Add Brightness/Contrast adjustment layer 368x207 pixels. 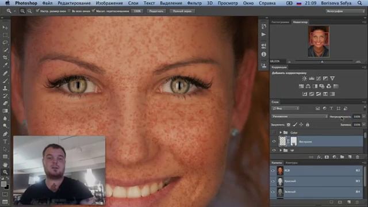pyautogui.click(x=304, y=78)
